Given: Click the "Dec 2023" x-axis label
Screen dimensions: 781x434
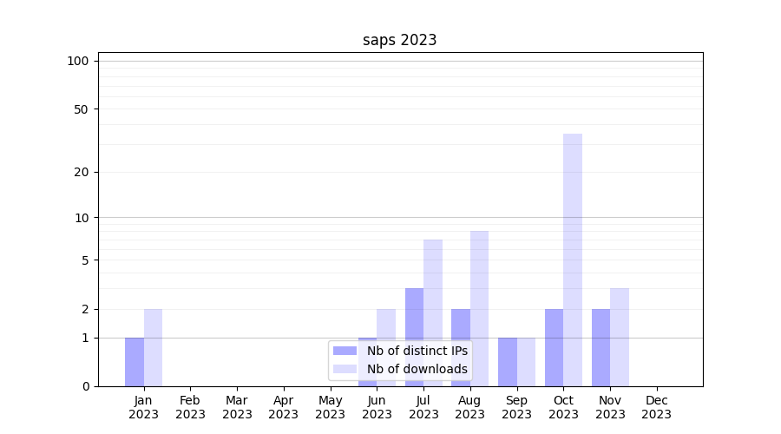Looking at the screenshot, I should coord(657,407).
